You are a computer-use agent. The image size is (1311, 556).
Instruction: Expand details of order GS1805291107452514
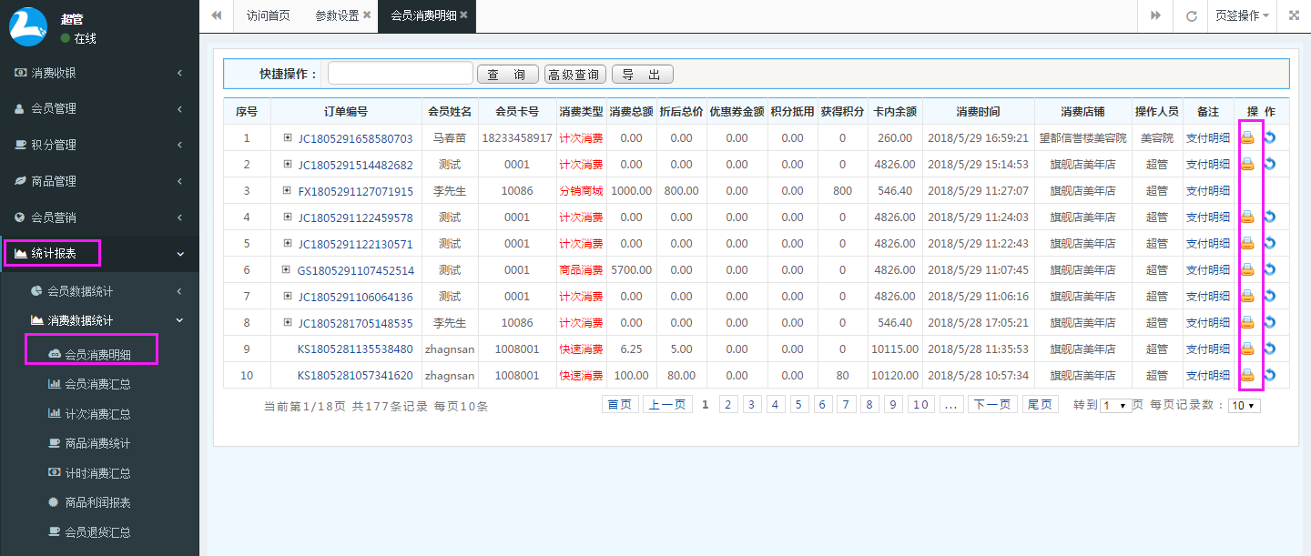click(x=286, y=270)
